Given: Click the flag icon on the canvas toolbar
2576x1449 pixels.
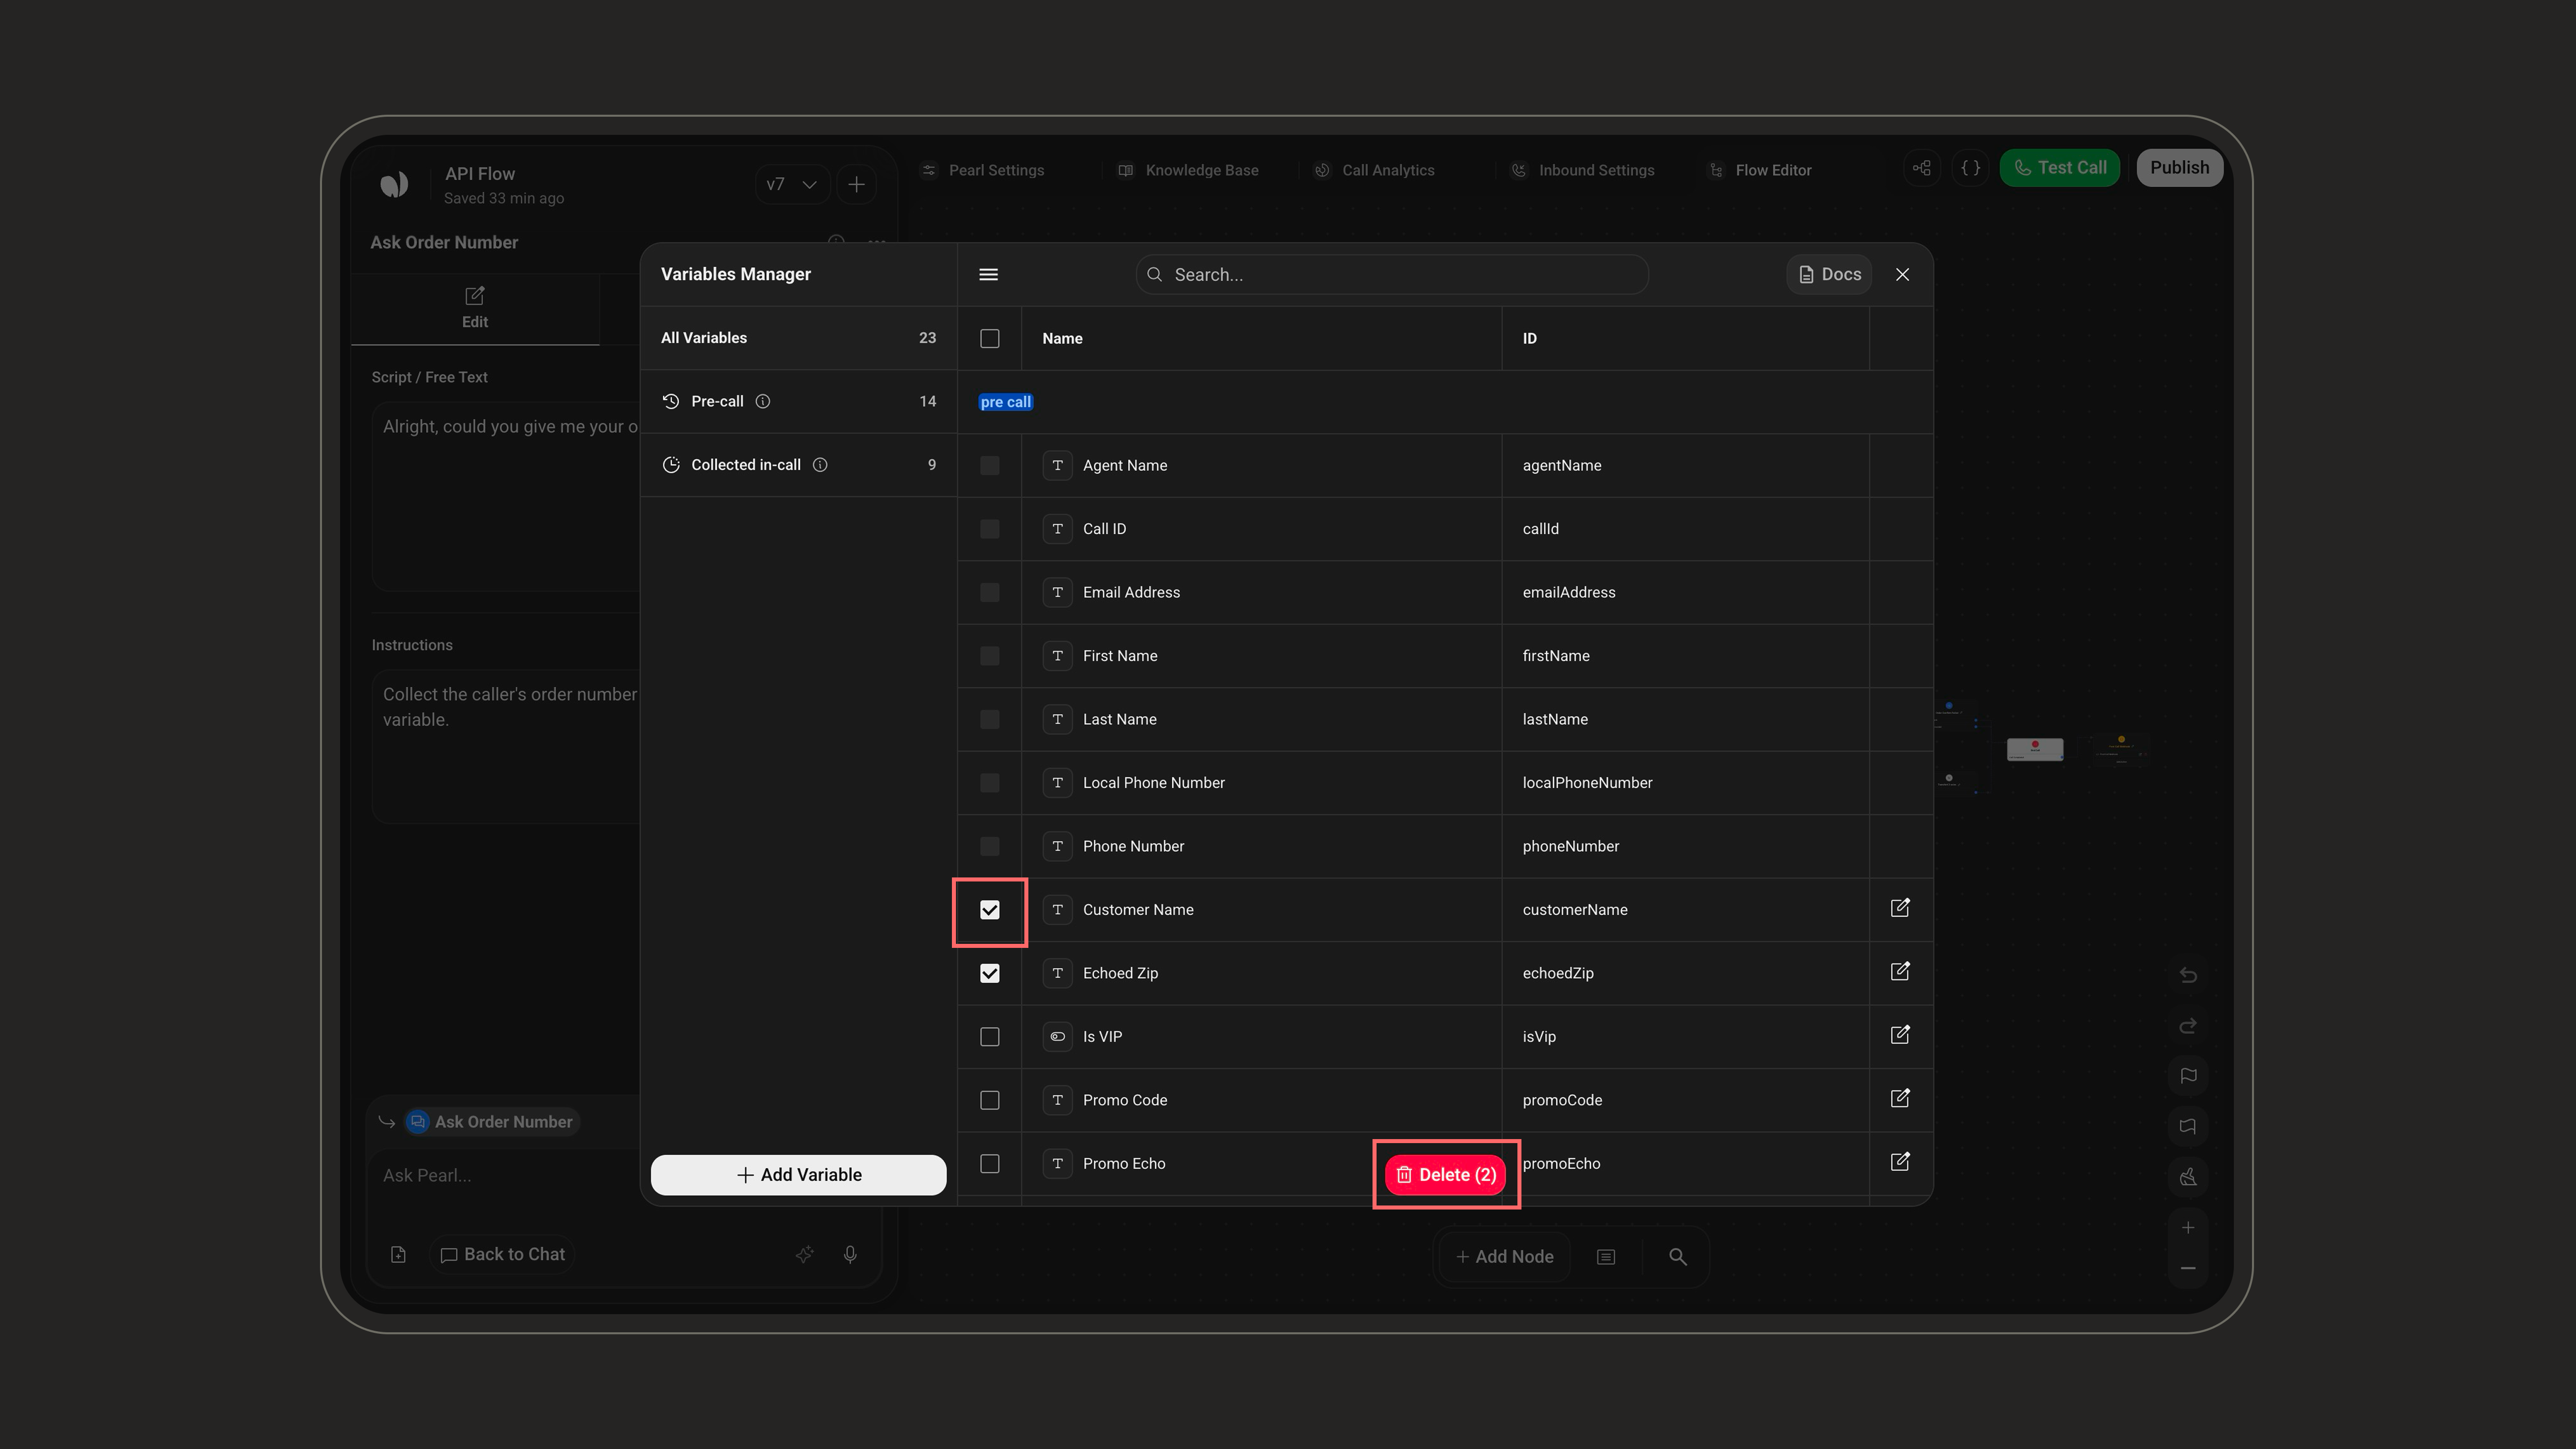Looking at the screenshot, I should click(x=2188, y=1076).
